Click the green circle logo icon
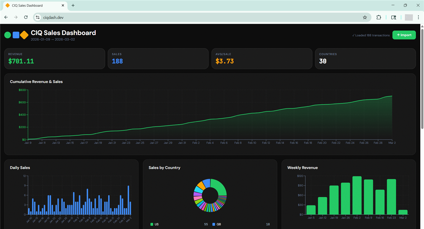424x229 pixels. point(7,35)
